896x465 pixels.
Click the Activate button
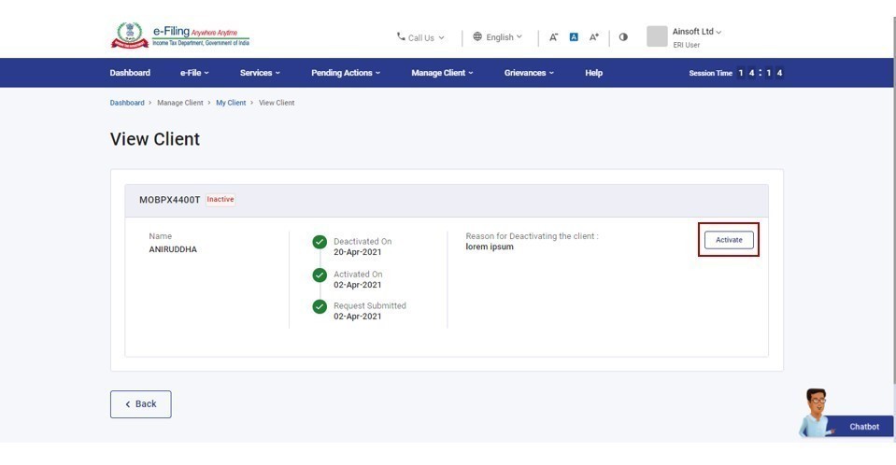coord(729,240)
